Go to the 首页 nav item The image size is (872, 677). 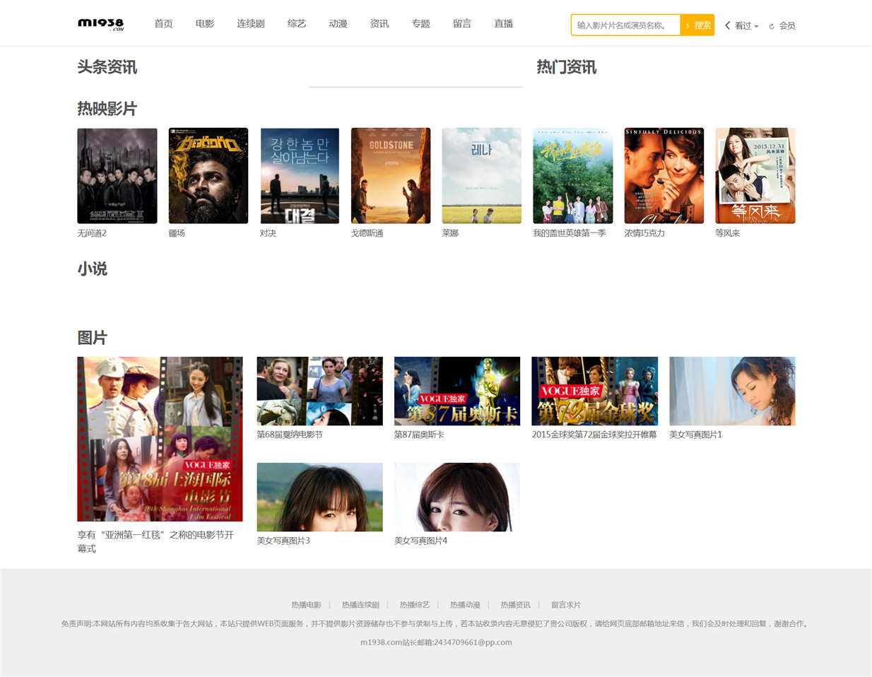(x=164, y=23)
